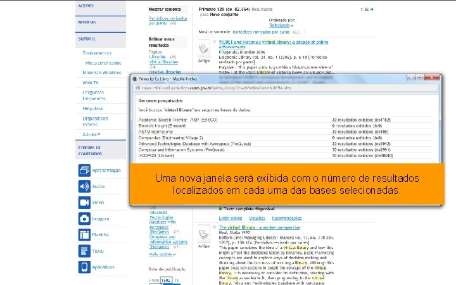Click the popup window address bar
Screen dimensions: 456x285
[286, 88]
